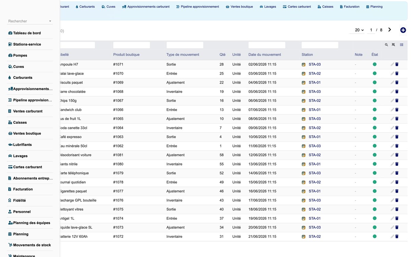Click the Date du mouvement filter field
Viewport: 411px width, 257px height.
(267, 45)
